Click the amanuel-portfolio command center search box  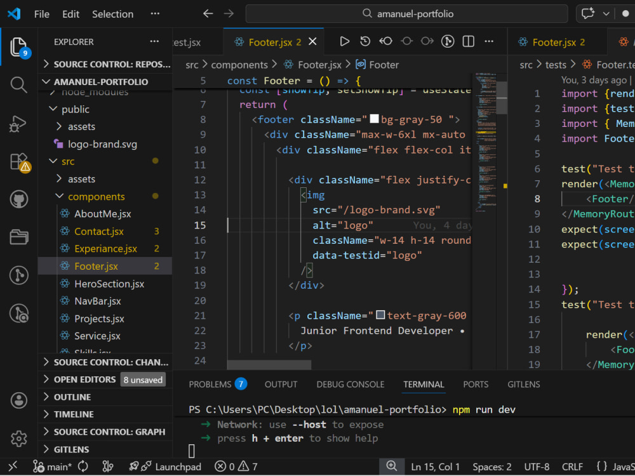(x=406, y=14)
